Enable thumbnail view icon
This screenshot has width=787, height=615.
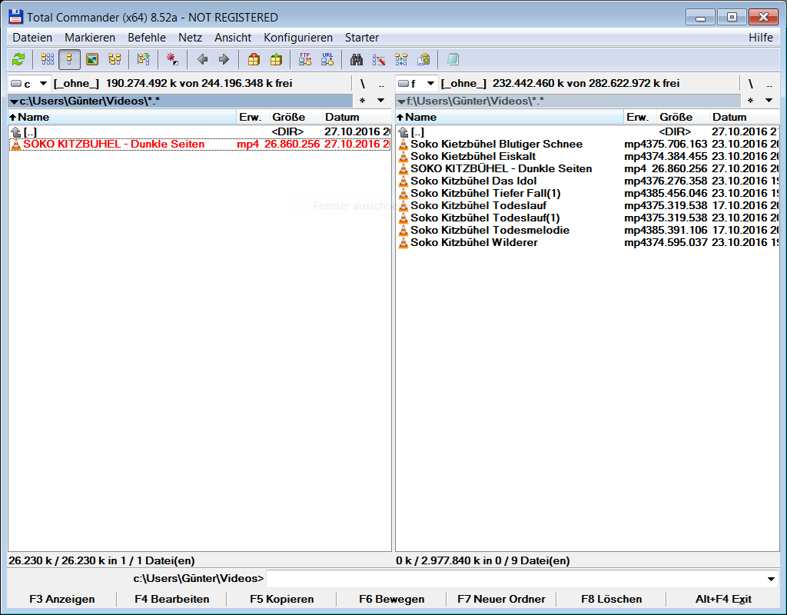(x=92, y=59)
